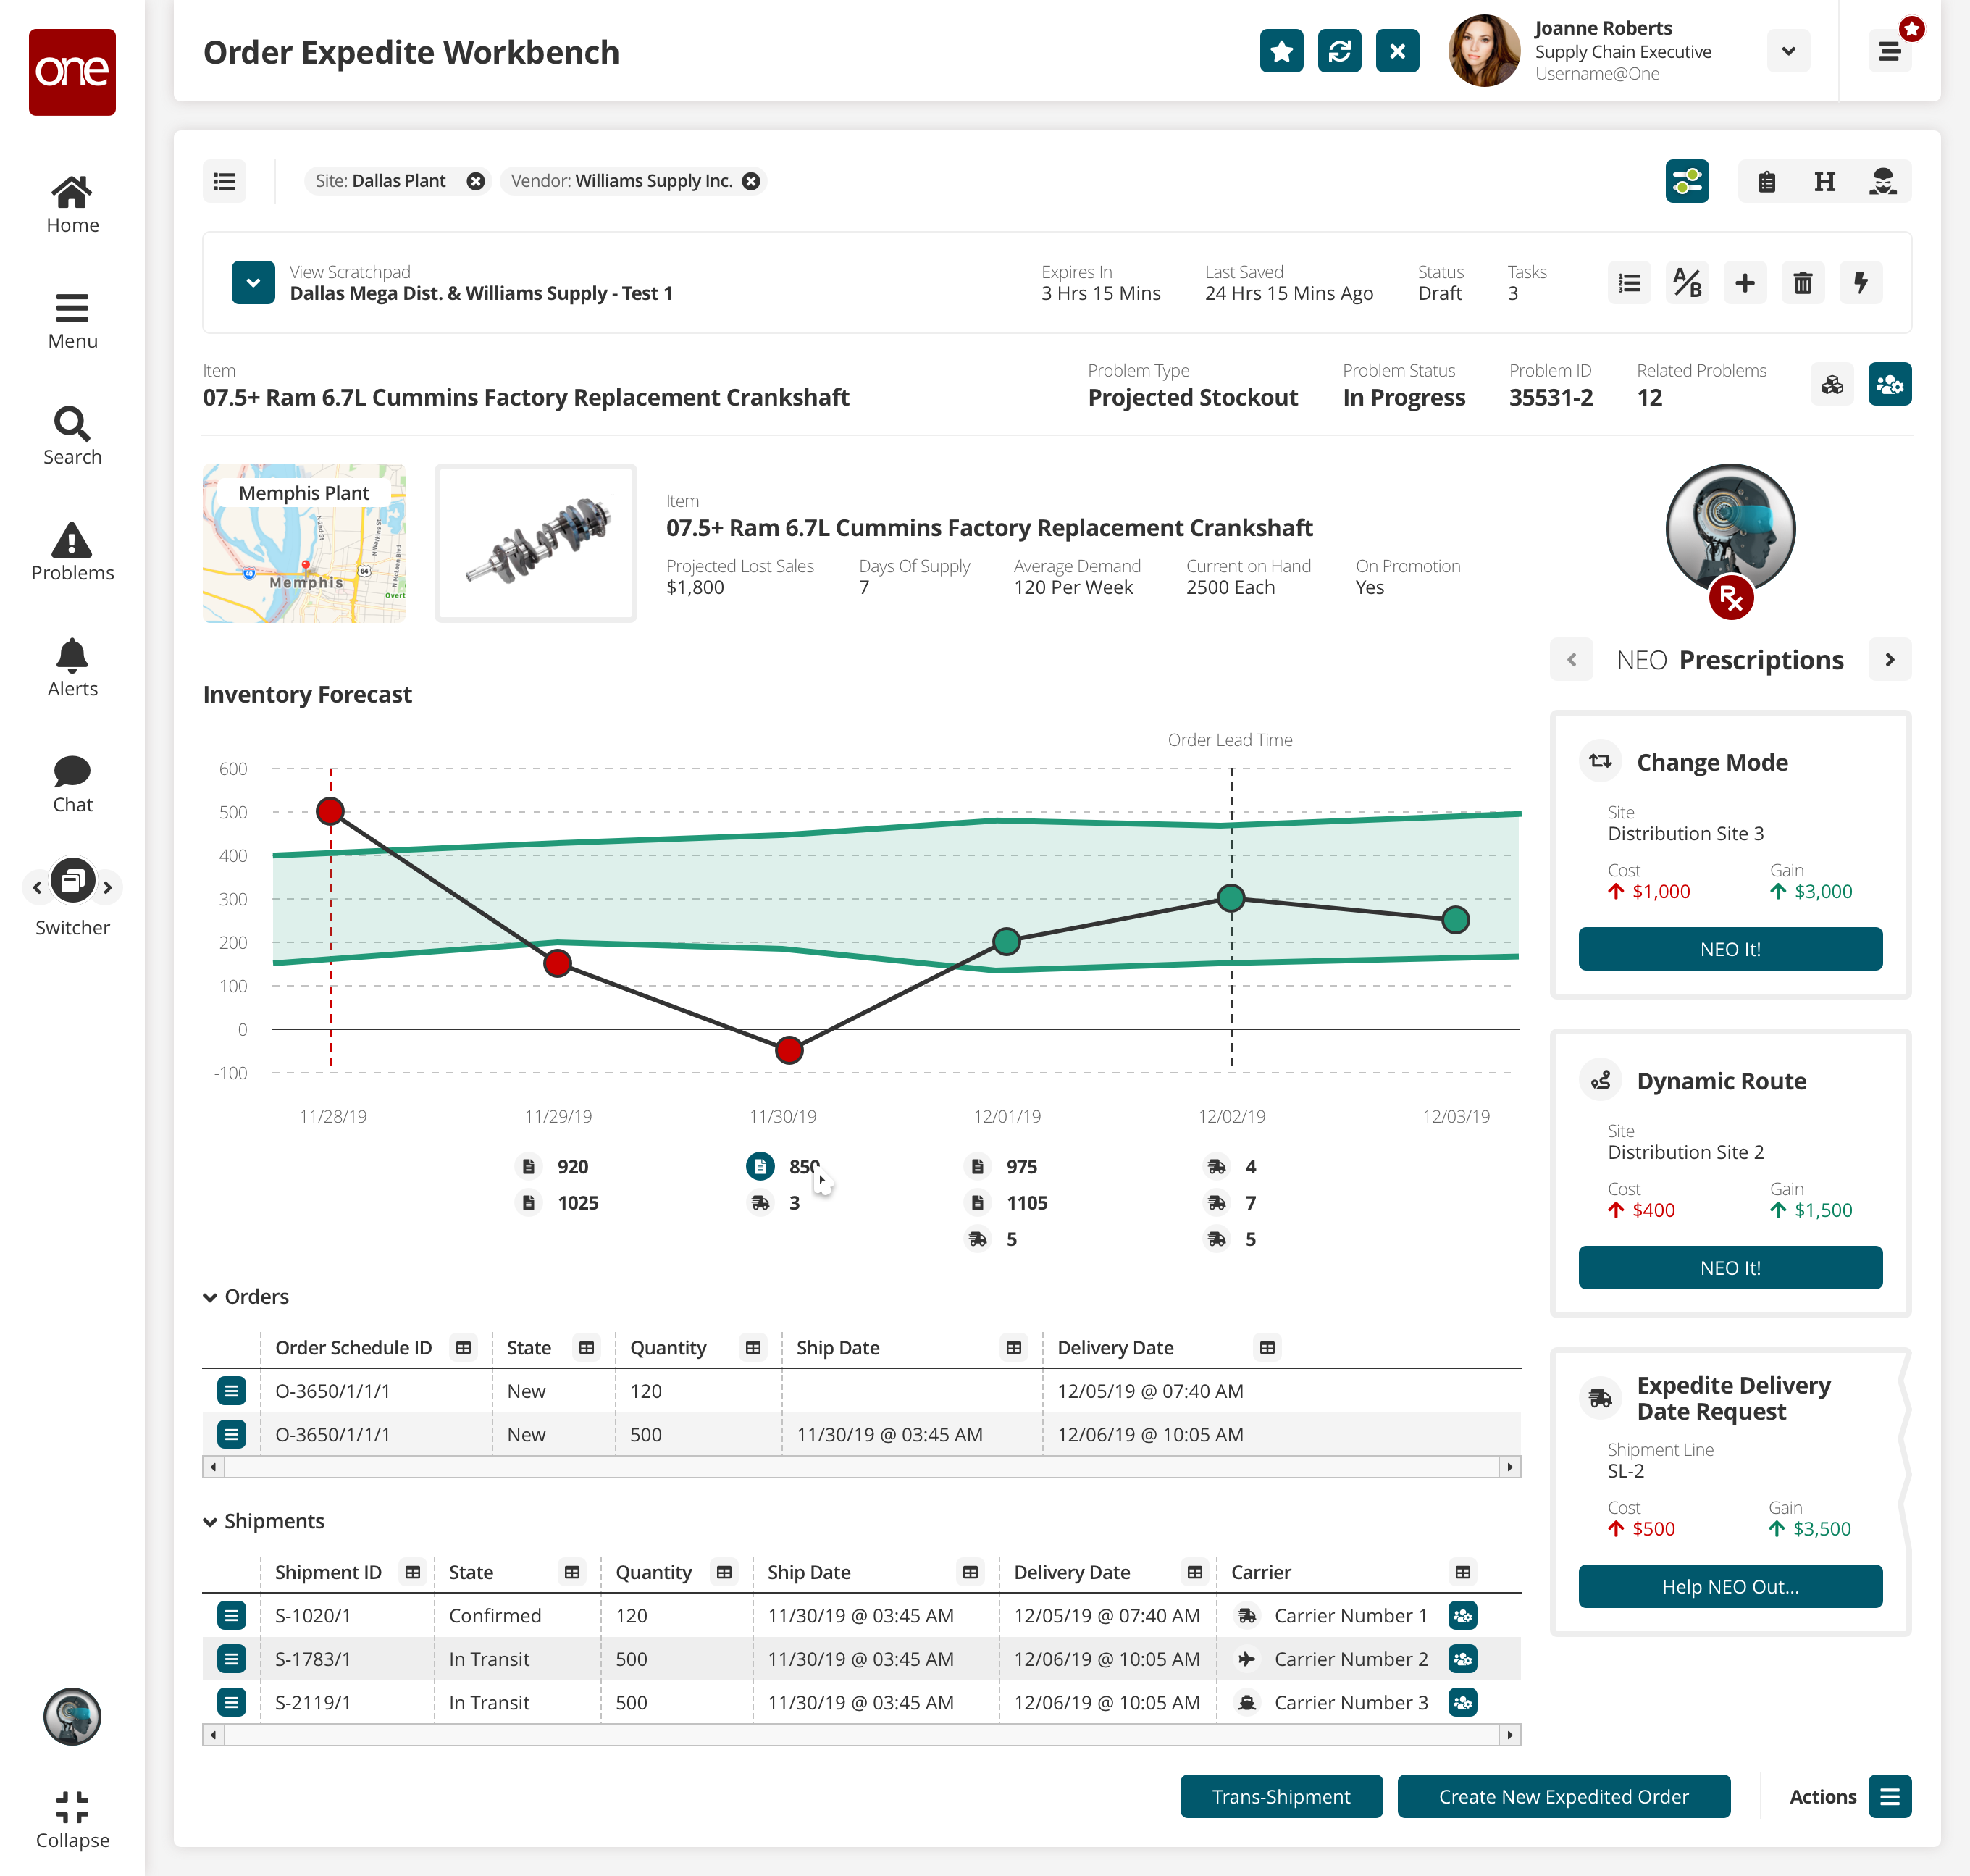Remove the Vendor: Williams Supply Inc. filter
Image resolution: width=1970 pixels, height=1876 pixels.
point(751,181)
